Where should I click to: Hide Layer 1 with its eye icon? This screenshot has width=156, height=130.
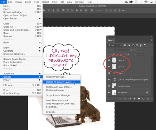(109, 73)
